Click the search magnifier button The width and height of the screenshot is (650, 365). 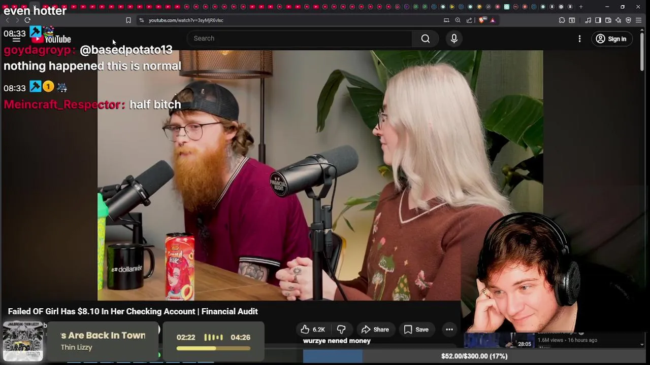click(426, 39)
